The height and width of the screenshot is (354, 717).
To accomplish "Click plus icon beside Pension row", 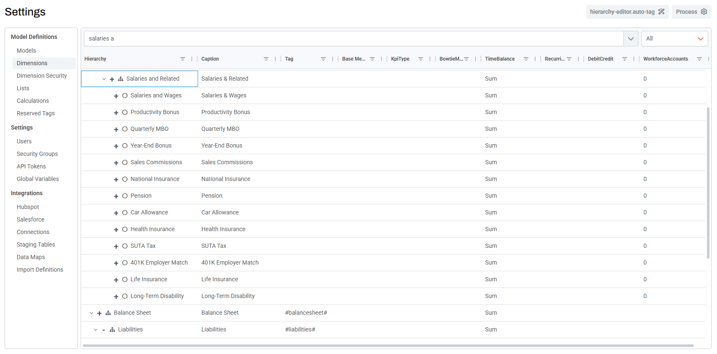I will click(x=116, y=196).
